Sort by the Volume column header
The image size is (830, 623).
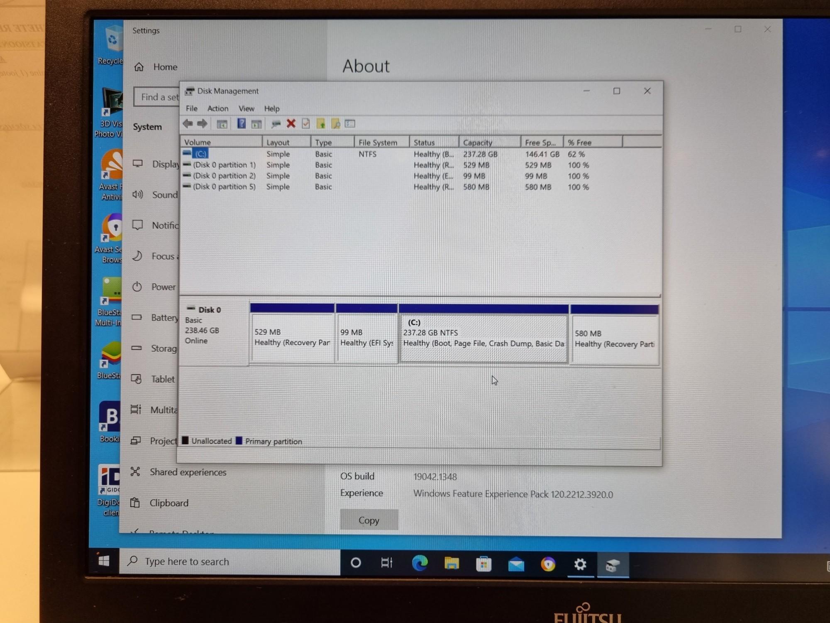coord(221,142)
